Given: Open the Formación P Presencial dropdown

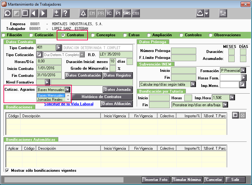Looking at the screenshot, I should point(243,70).
